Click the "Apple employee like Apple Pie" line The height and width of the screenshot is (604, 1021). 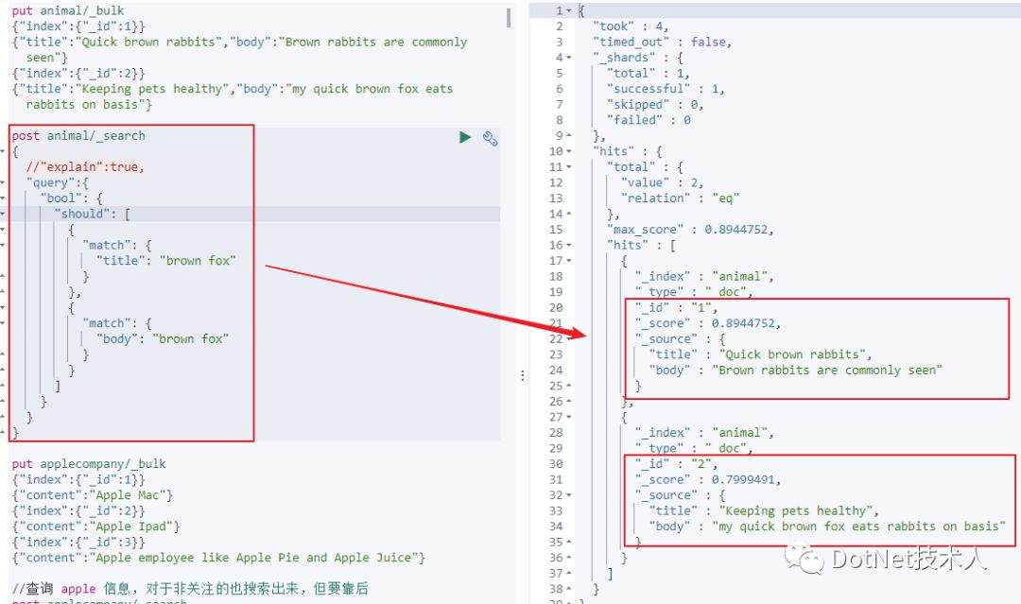218,558
